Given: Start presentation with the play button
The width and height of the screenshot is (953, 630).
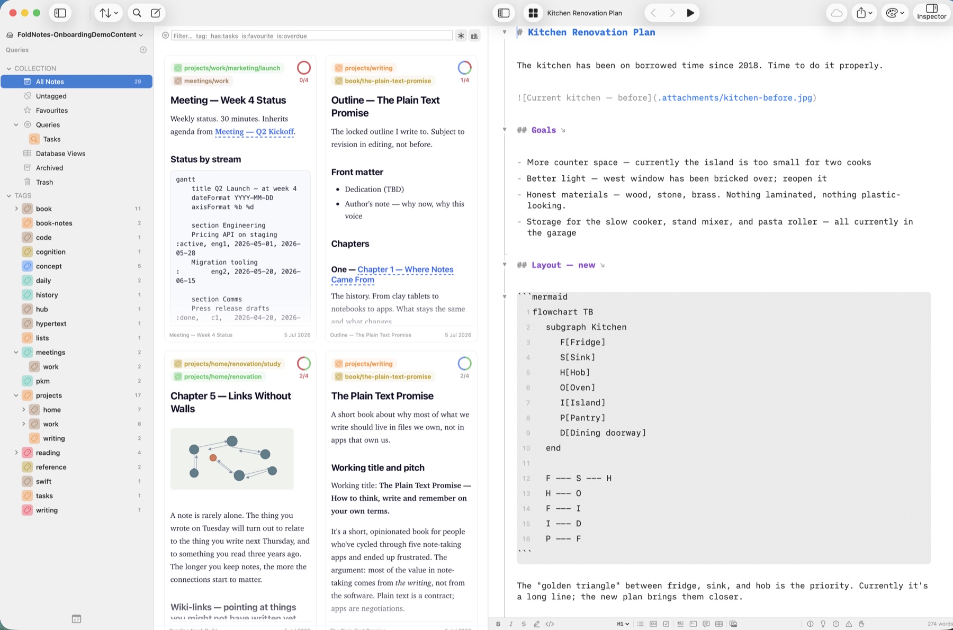Looking at the screenshot, I should [690, 13].
